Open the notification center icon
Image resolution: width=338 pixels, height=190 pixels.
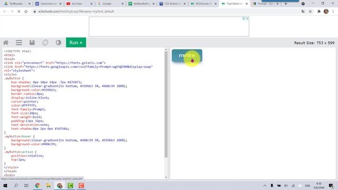331,185
